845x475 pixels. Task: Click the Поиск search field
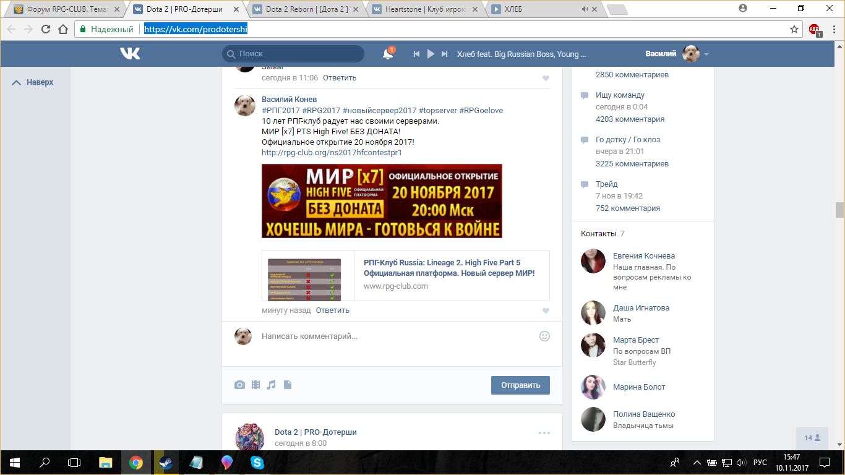click(x=293, y=54)
